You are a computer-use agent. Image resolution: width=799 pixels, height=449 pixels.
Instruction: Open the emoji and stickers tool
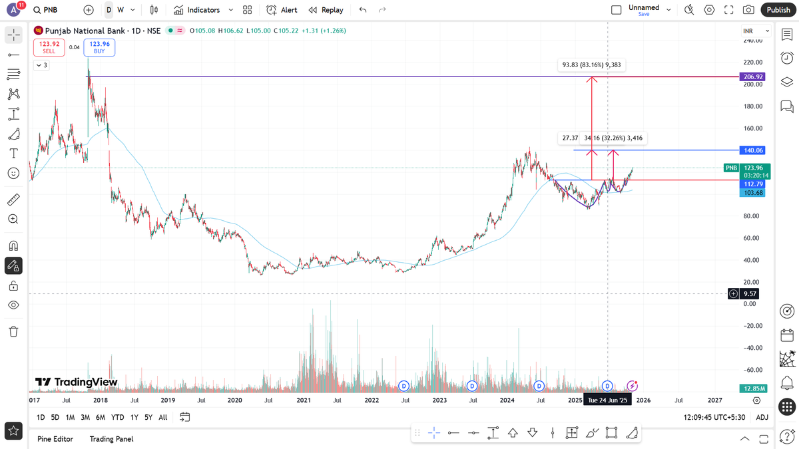pyautogui.click(x=13, y=173)
